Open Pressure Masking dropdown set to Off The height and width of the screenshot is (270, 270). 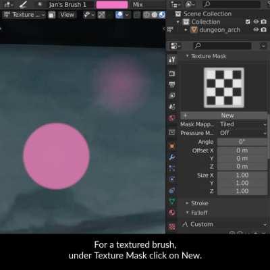click(x=242, y=133)
